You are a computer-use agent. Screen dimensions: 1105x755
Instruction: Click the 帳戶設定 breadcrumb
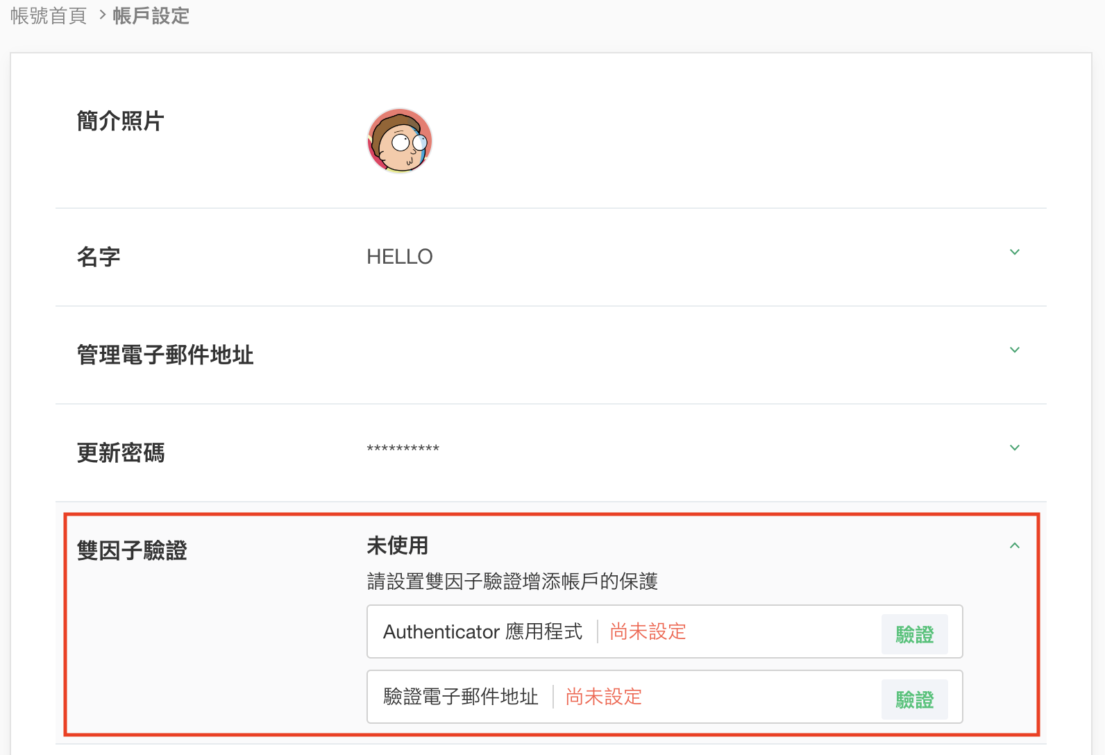coord(151,16)
